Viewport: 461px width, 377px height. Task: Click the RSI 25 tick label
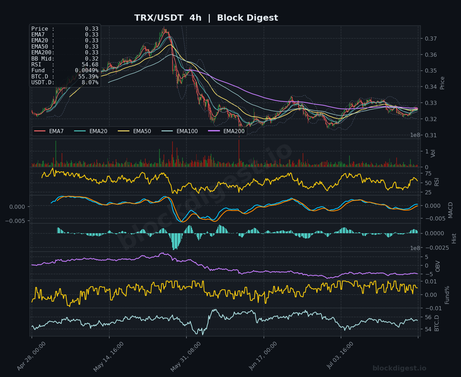point(428,192)
